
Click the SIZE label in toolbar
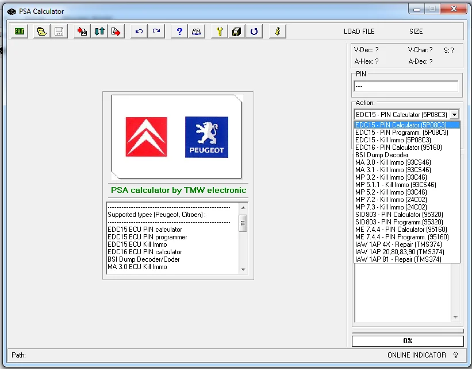coord(416,32)
